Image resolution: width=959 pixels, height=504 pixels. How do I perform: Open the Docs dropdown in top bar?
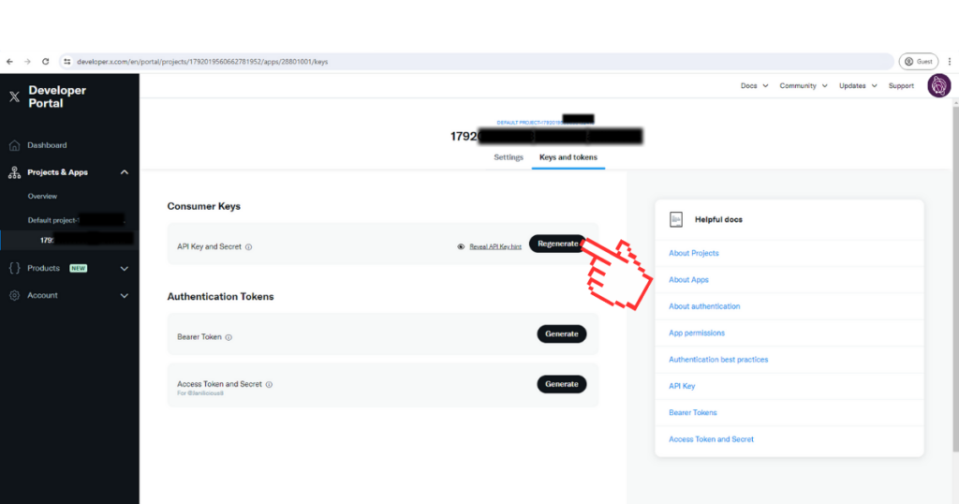pos(754,86)
